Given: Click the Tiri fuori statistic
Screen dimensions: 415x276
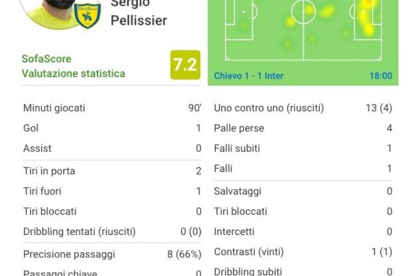Looking at the screenshot, I should click(x=113, y=191).
